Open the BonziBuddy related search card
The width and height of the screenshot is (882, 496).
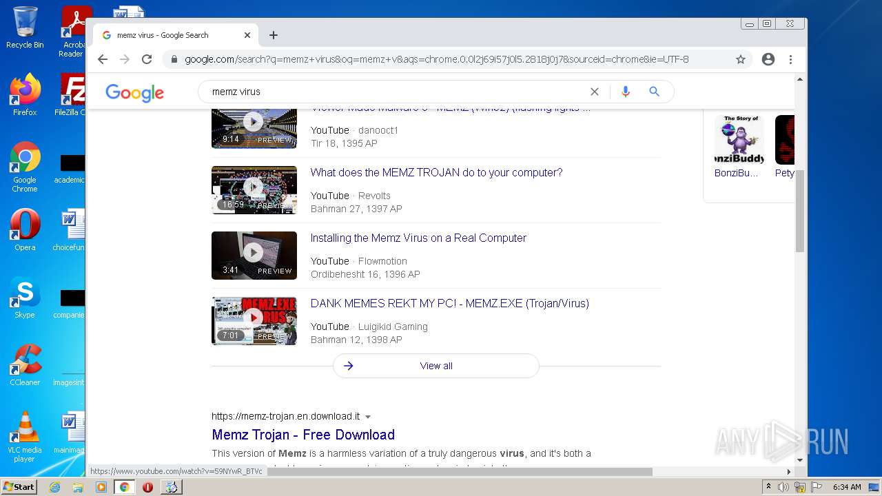point(738,147)
